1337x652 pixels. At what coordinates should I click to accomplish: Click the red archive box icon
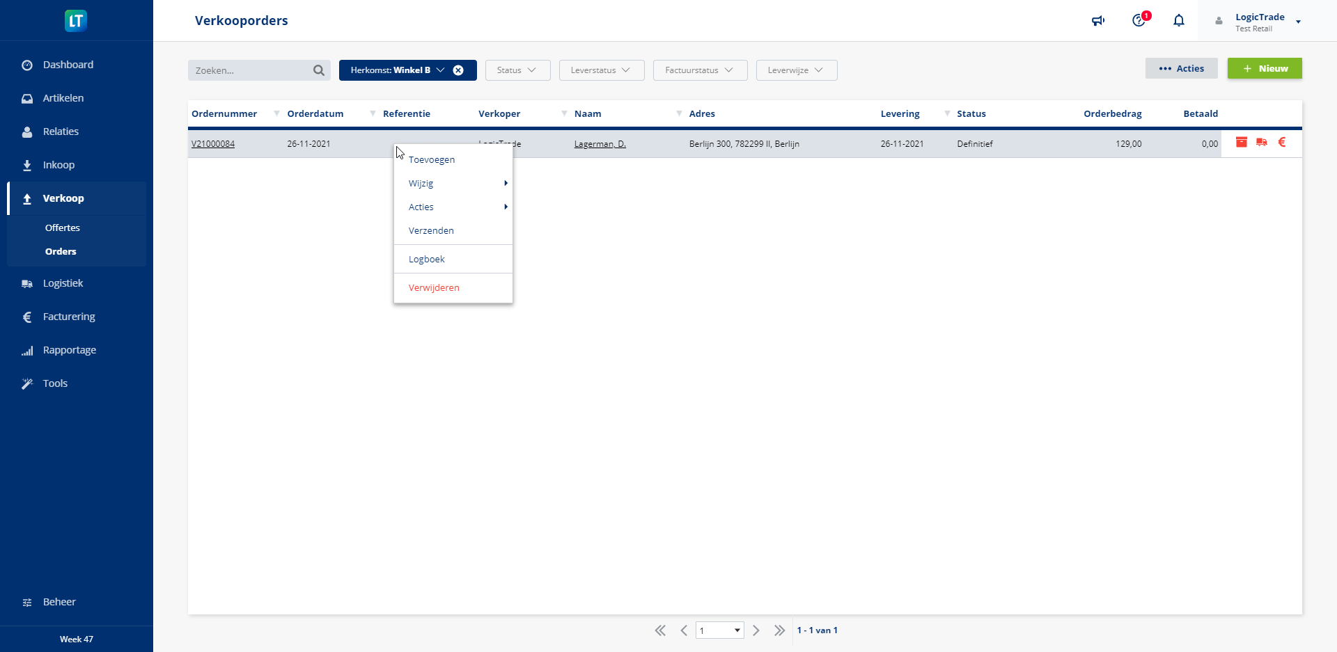tap(1241, 143)
